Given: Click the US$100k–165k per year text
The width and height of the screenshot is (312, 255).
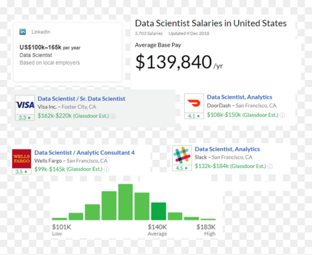Looking at the screenshot, I should (x=50, y=48).
